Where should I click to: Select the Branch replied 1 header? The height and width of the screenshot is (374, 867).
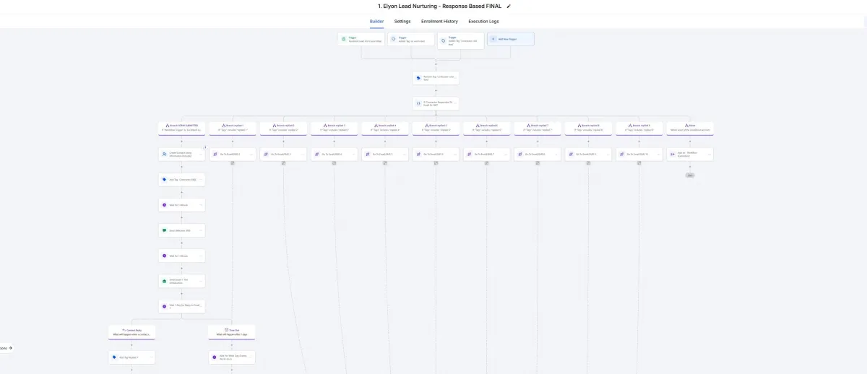click(233, 127)
